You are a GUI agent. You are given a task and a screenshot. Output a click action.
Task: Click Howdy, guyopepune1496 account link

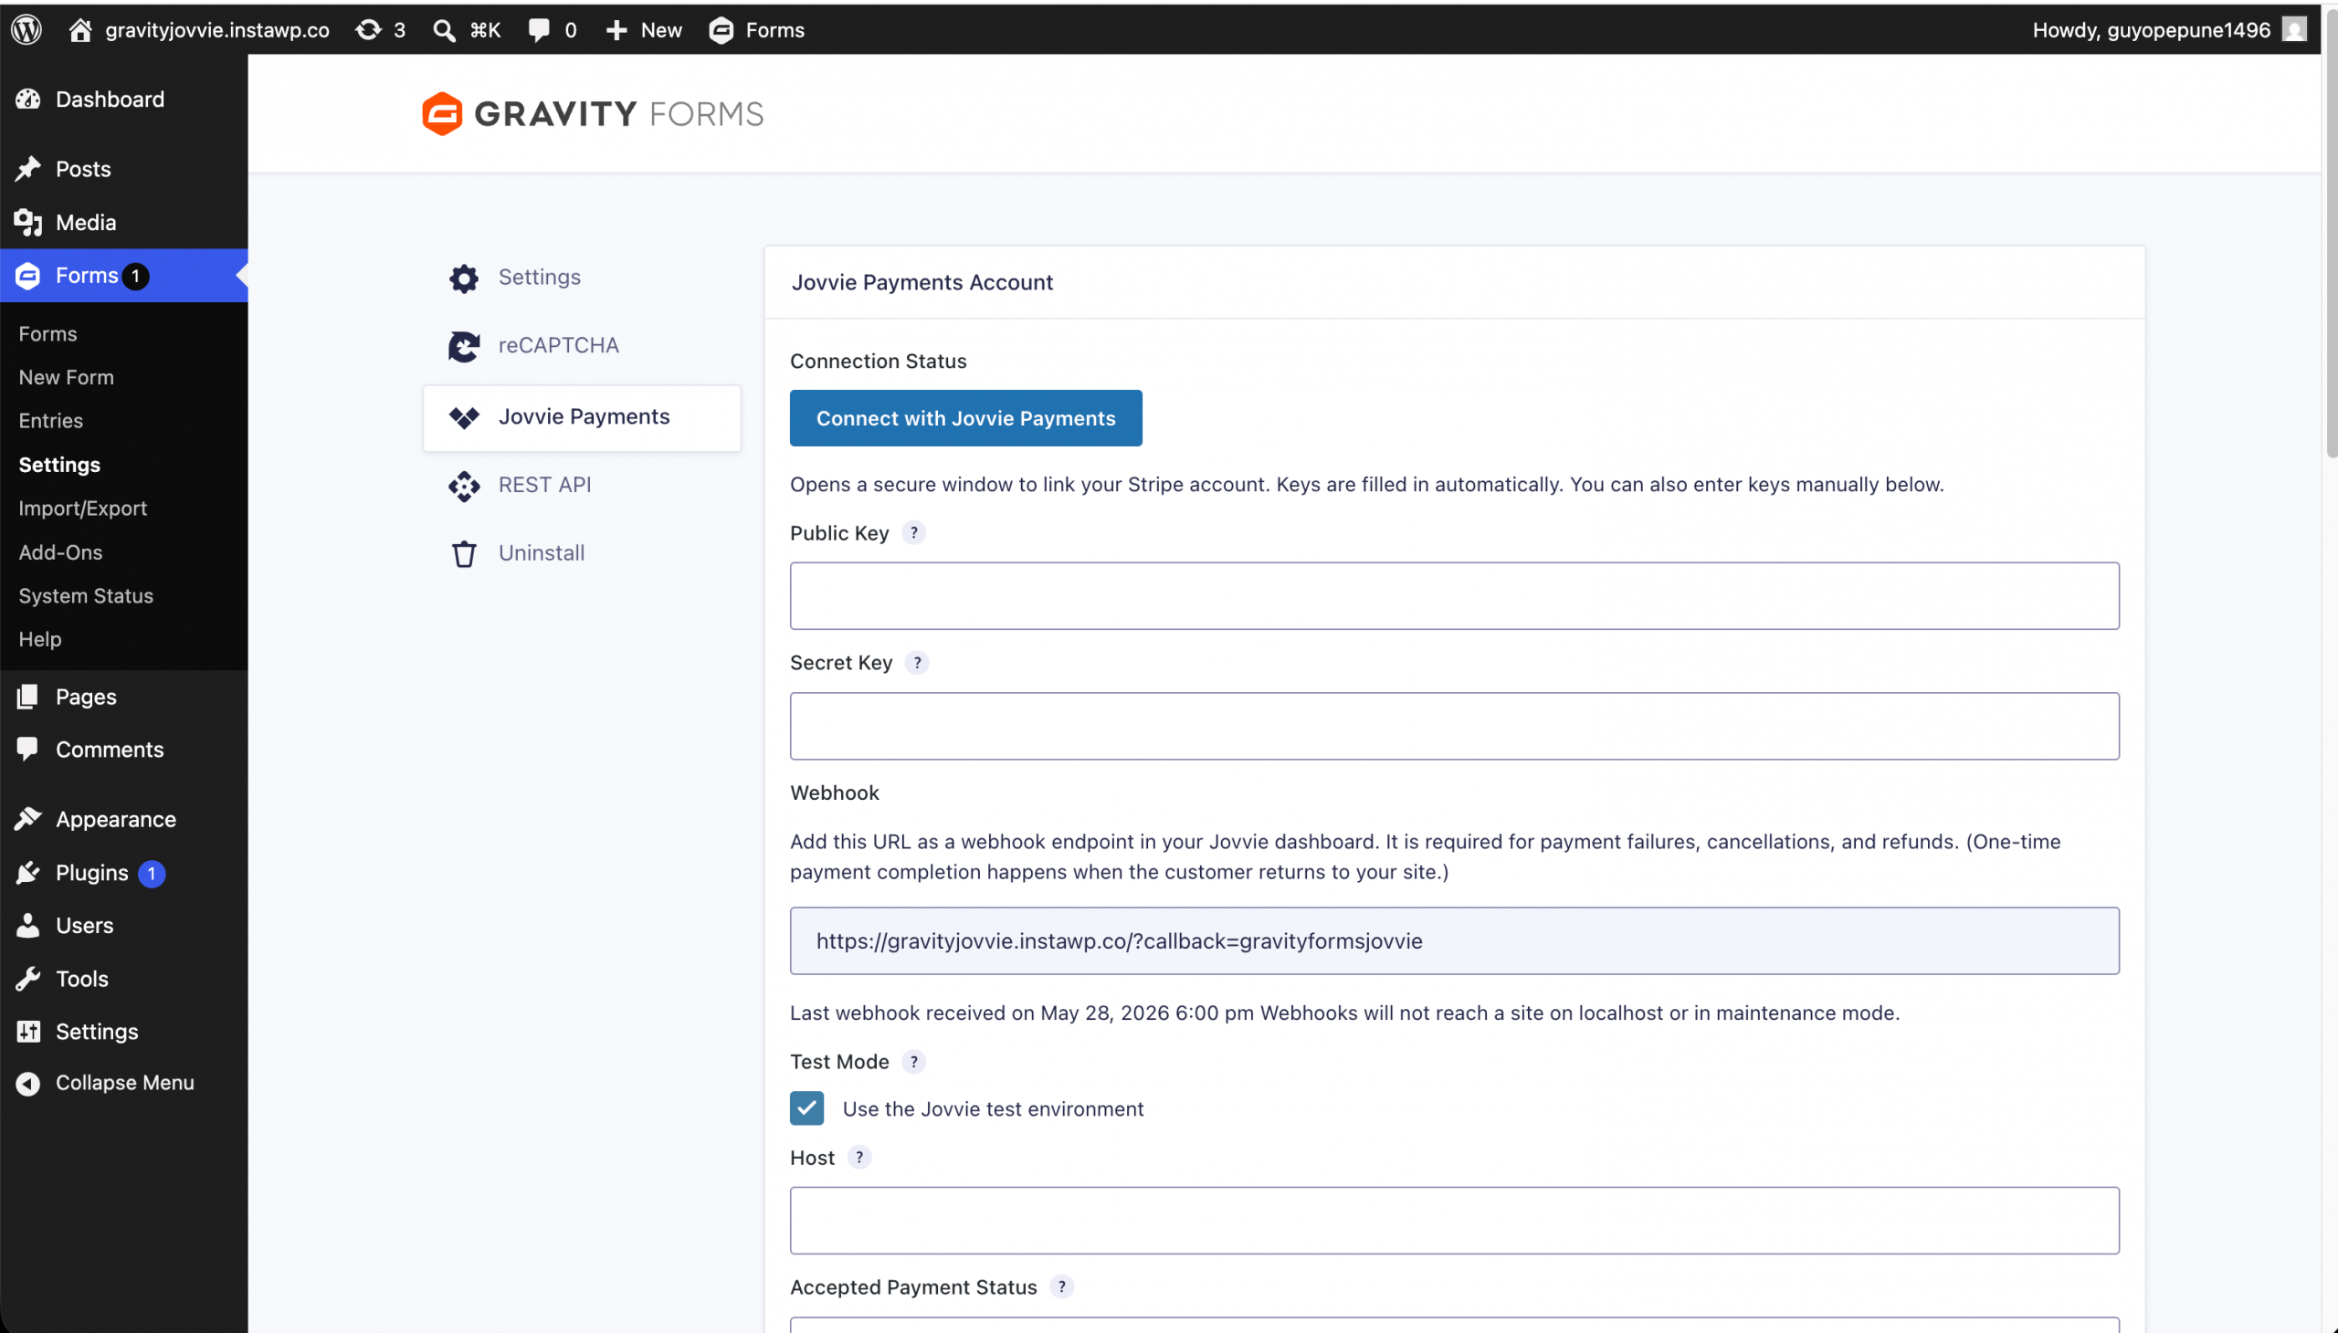point(2150,30)
